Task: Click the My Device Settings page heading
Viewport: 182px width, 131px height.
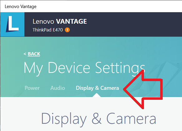Action: (84, 68)
